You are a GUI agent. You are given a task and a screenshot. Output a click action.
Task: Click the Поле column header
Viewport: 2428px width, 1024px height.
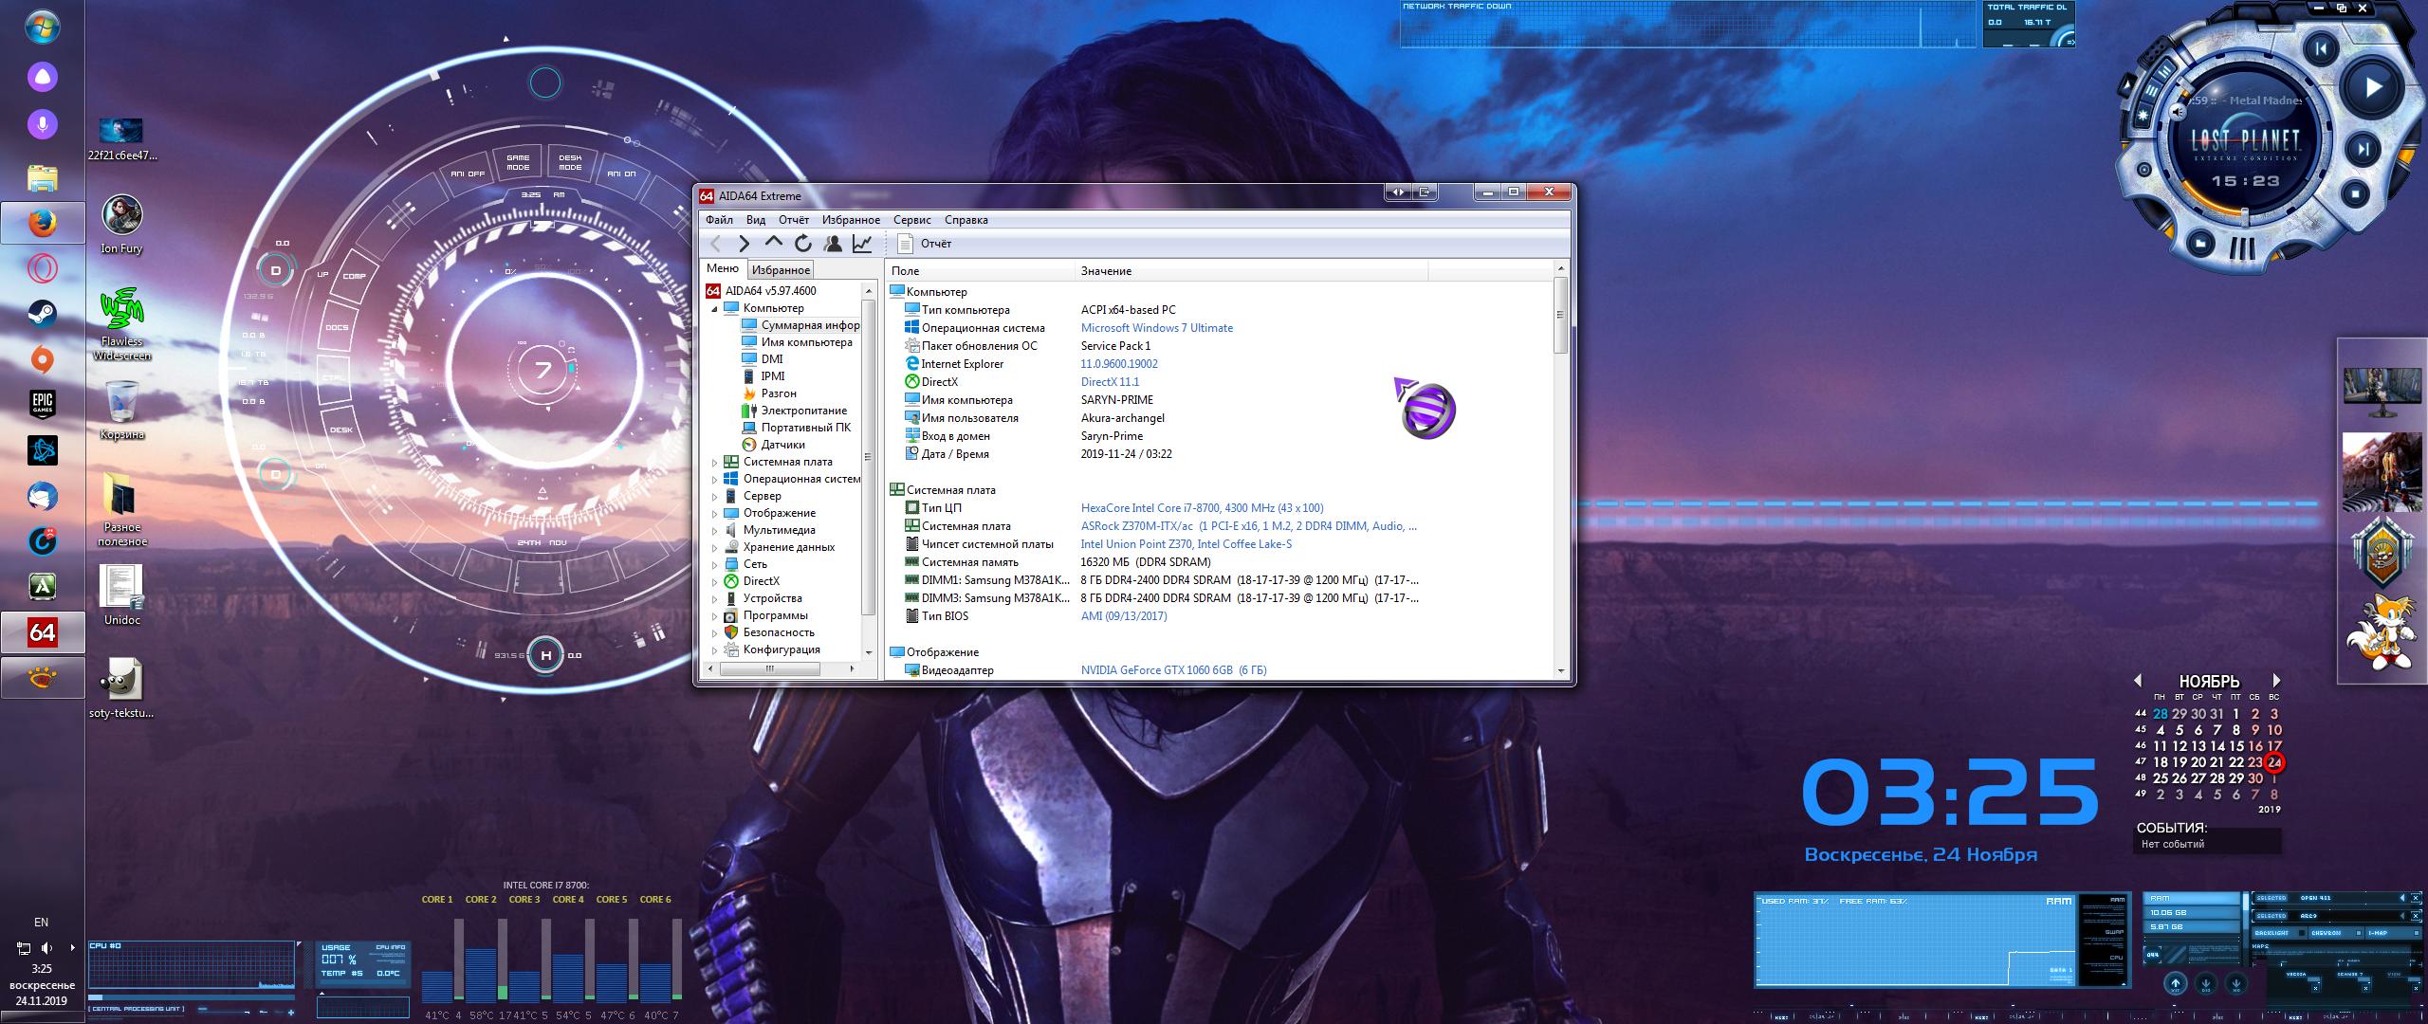coord(981,271)
